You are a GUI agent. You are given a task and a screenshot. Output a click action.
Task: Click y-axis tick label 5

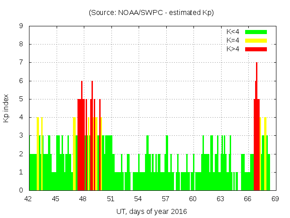click(x=21, y=99)
